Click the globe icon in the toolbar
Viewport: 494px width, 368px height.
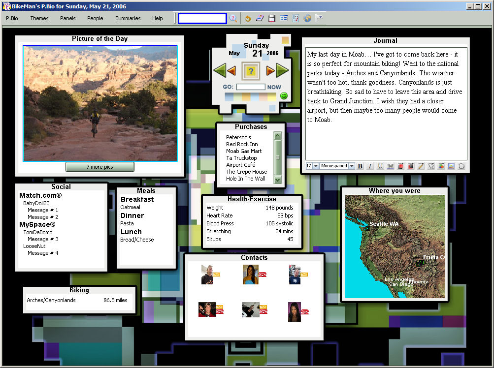(x=308, y=18)
